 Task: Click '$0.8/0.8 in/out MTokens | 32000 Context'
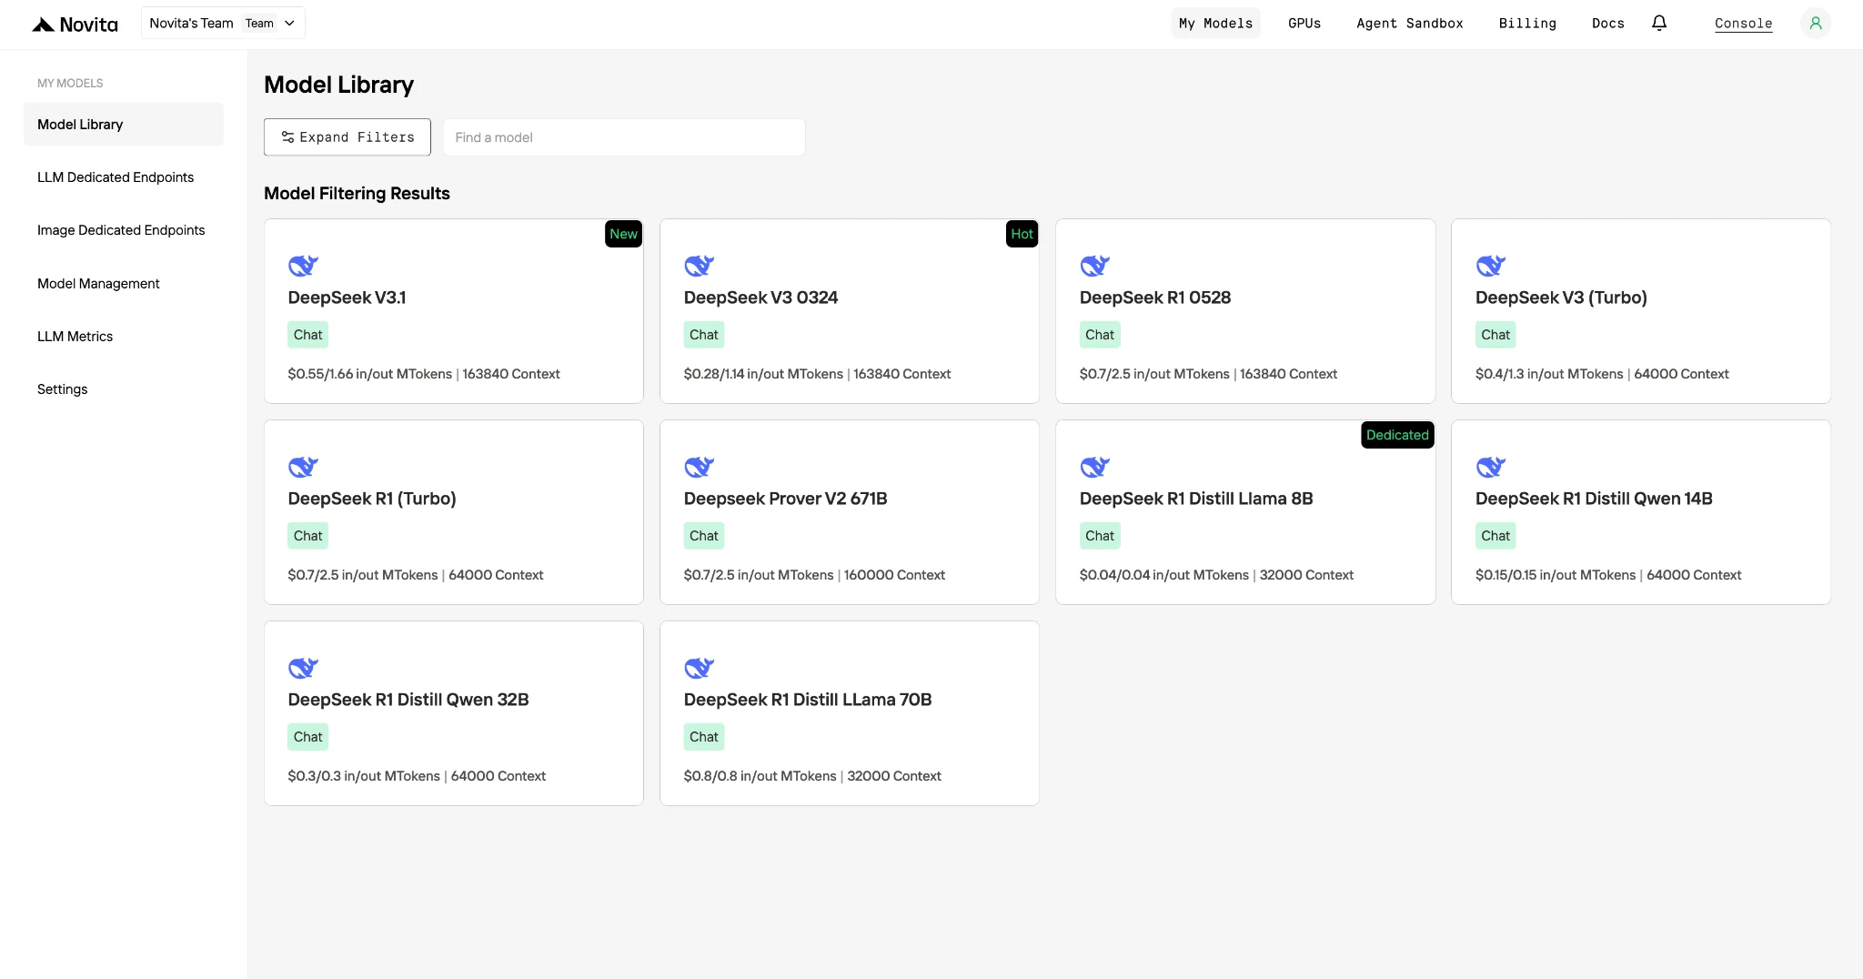coord(812,776)
